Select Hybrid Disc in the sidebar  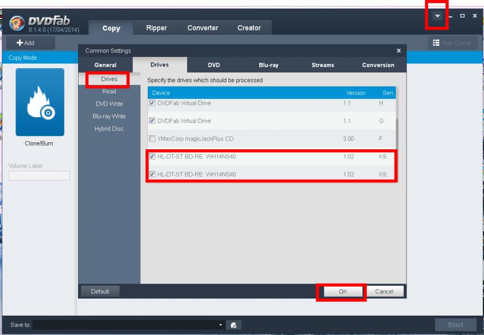click(109, 128)
